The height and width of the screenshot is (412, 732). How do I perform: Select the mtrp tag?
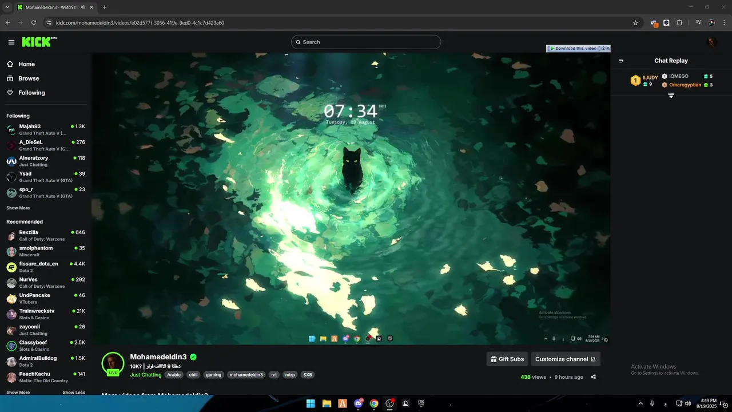291,375
